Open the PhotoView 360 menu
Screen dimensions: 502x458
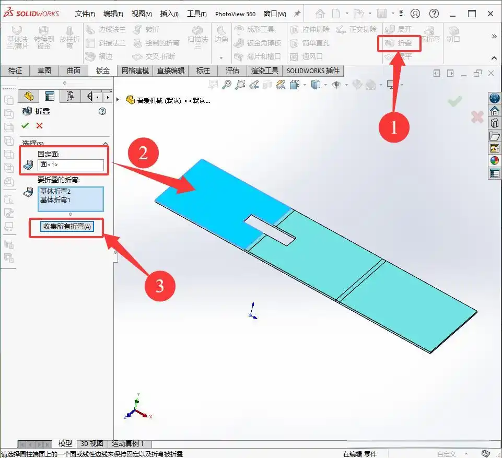coord(235,14)
